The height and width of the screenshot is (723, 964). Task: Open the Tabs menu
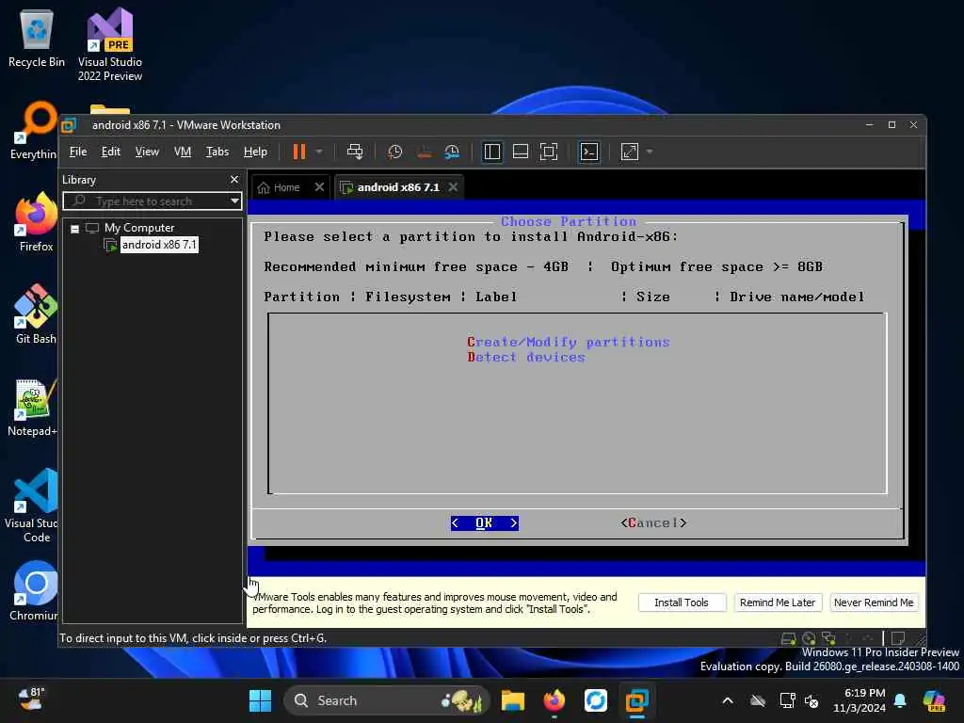(217, 152)
